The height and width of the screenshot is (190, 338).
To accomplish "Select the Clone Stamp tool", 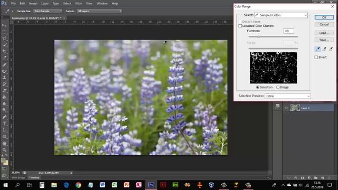I will point(4,78).
